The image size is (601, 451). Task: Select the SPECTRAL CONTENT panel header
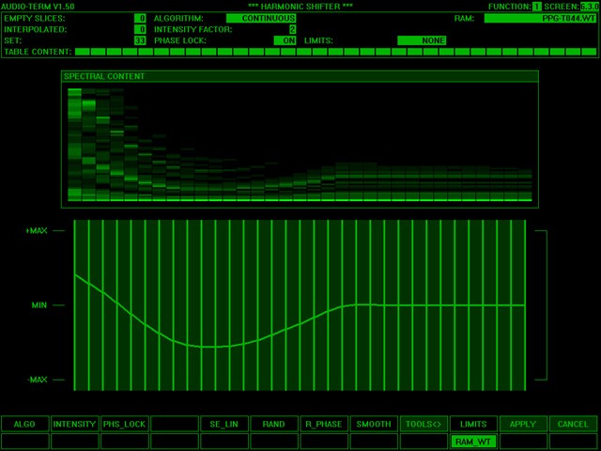pos(300,76)
